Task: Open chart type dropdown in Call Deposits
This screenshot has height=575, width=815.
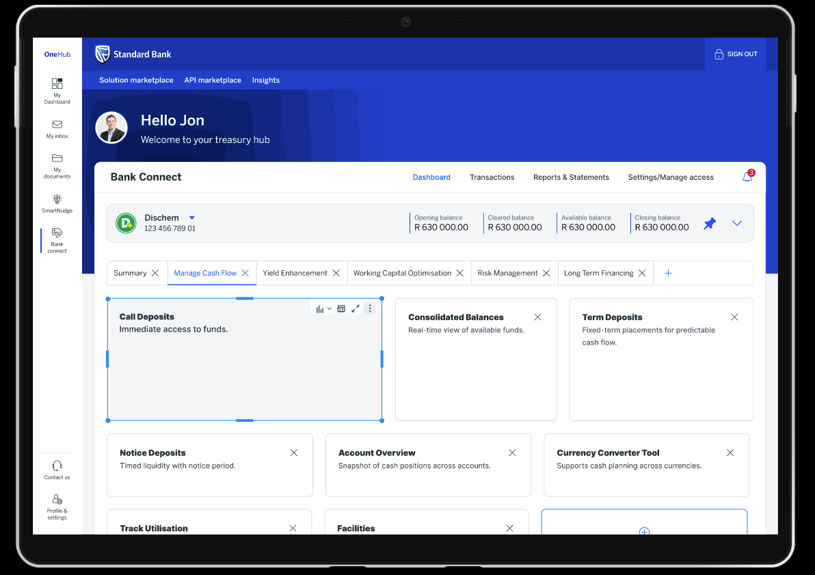Action: click(x=323, y=308)
